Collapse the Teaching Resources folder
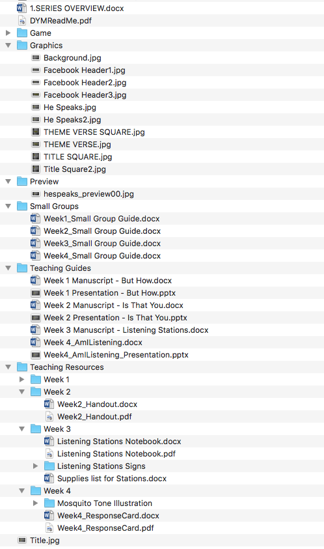This screenshot has height=549, width=324. pyautogui.click(x=8, y=367)
